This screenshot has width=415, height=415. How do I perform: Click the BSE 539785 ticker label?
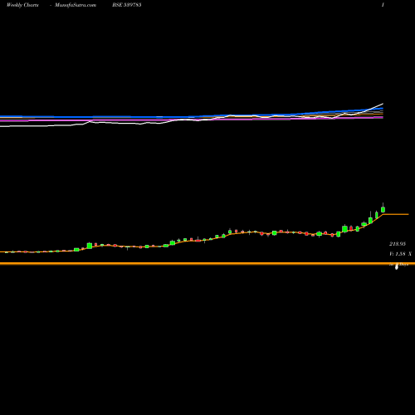click(127, 5)
